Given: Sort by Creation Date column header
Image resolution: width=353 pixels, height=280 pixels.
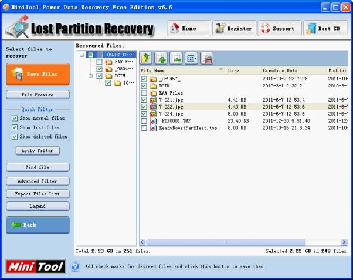Looking at the screenshot, I should 294,70.
